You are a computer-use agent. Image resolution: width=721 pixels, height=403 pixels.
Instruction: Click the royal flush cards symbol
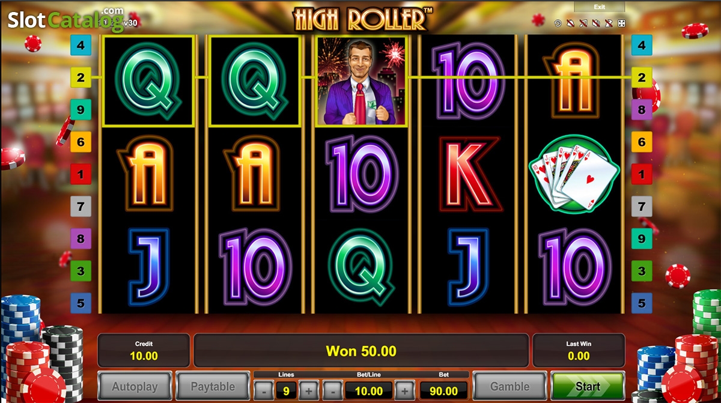[x=573, y=174]
